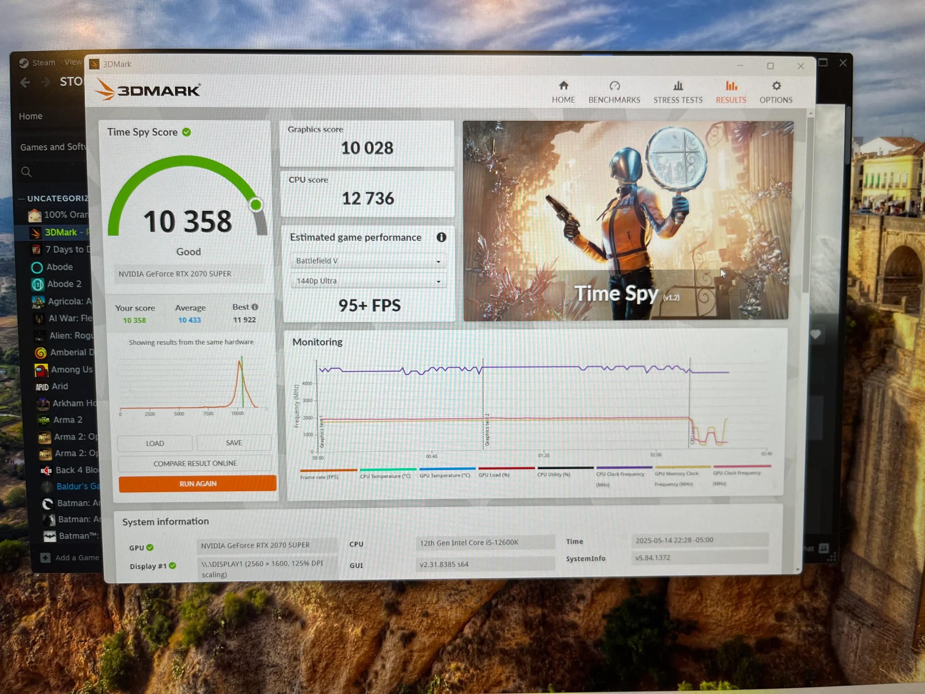Click the Estimated game performance info icon
The image size is (925, 694).
(x=441, y=237)
